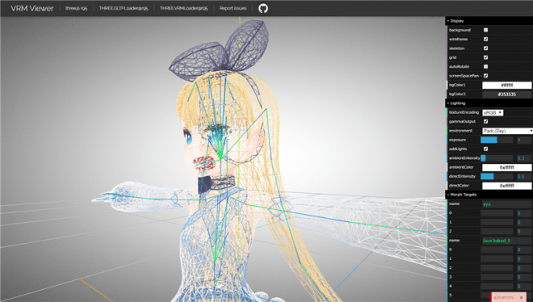Screen dimensions: 533x302
Task: Click the eye morph target name field
Action: tap(507, 204)
